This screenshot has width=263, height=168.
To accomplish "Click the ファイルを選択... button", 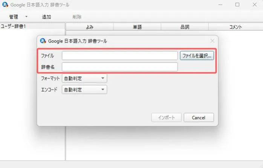I will coord(197,55).
